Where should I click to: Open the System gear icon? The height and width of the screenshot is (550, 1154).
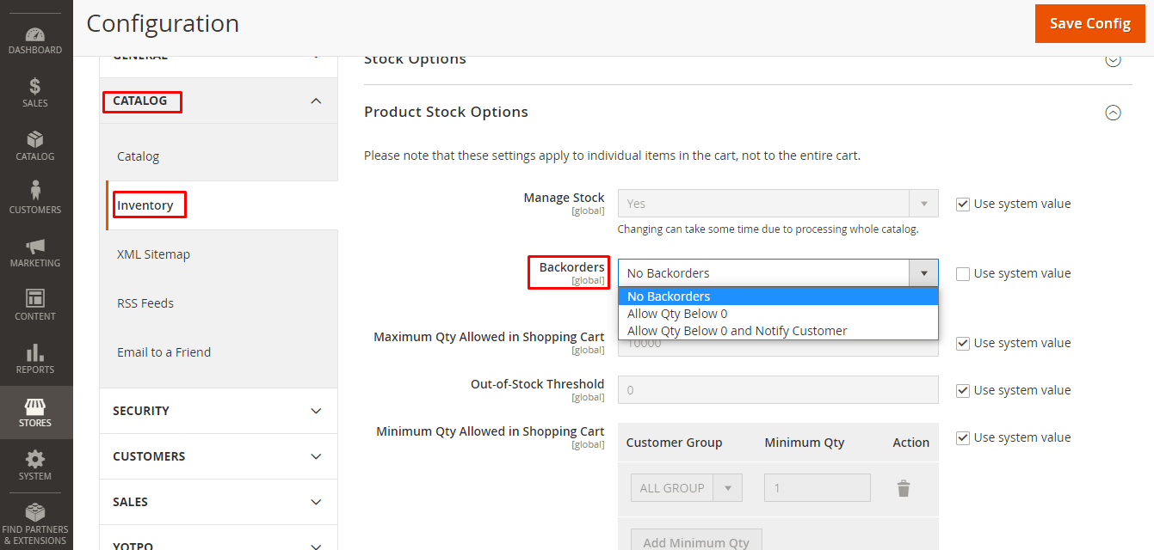pos(35,459)
